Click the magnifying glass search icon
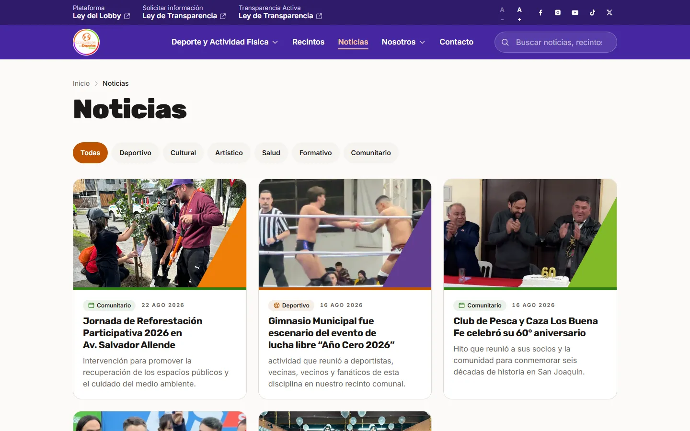This screenshot has height=431, width=690. coord(505,42)
